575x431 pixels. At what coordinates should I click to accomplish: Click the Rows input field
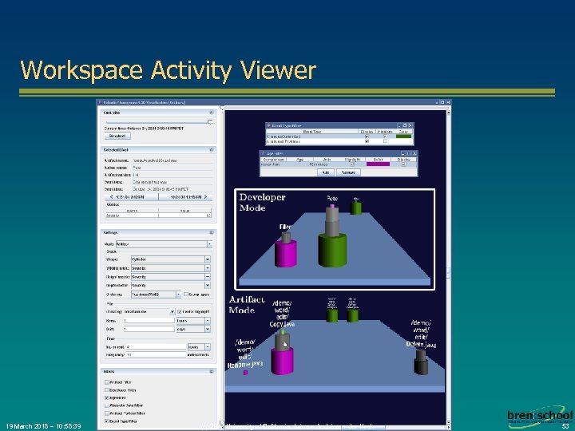(x=149, y=321)
